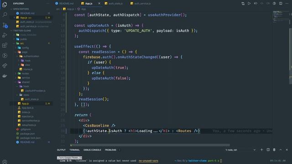This screenshot has width=292, height=164.
Task: Open Home.js in the explorer tree
Action: pyautogui.click(x=28, y=69)
